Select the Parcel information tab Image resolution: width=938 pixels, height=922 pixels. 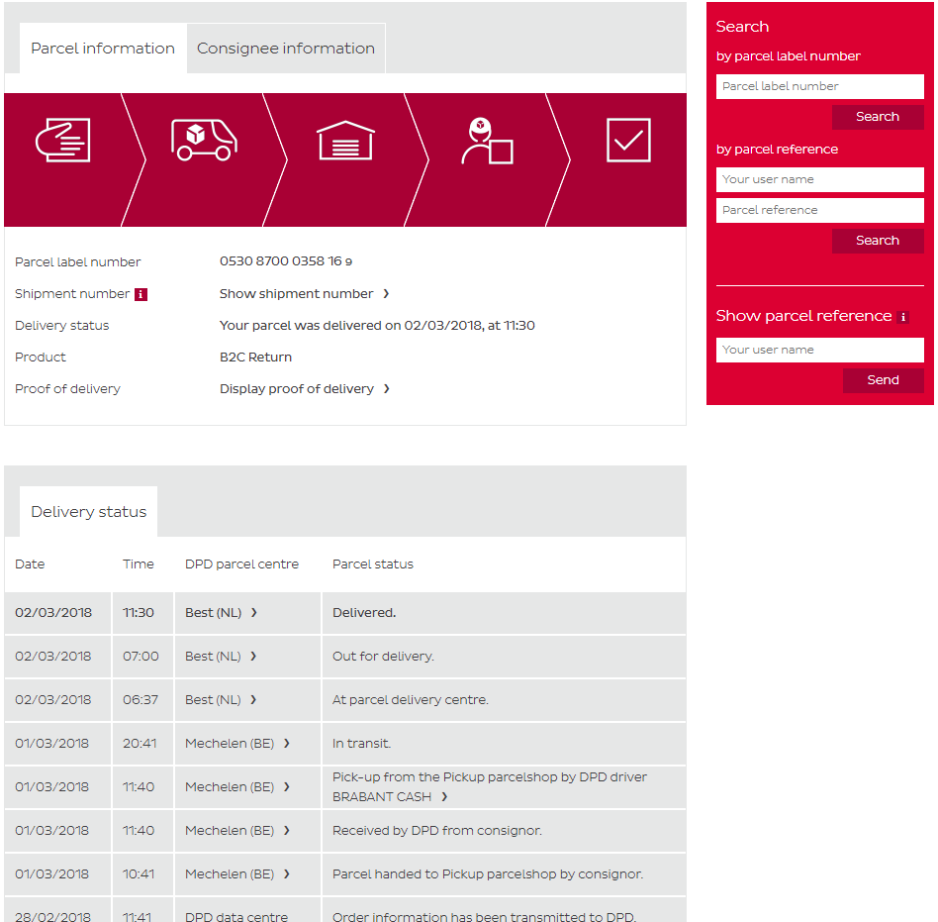tap(103, 49)
